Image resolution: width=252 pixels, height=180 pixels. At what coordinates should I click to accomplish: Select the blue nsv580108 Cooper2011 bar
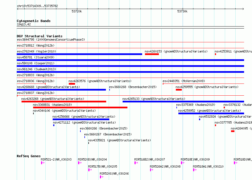130,66
